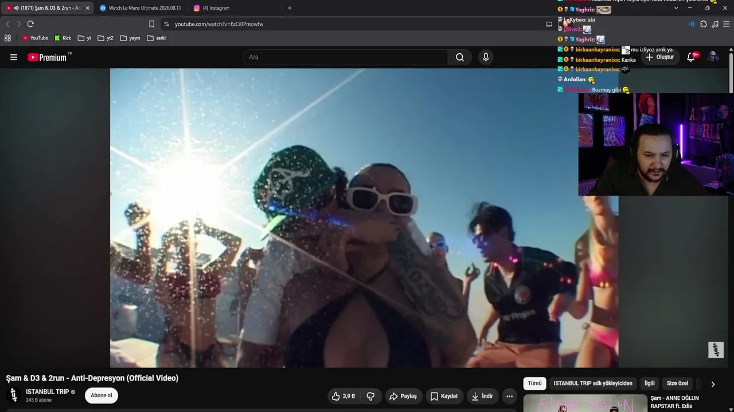This screenshot has height=412, width=734.
Task: Mute the playing YouTube tab
Action: tap(16, 8)
